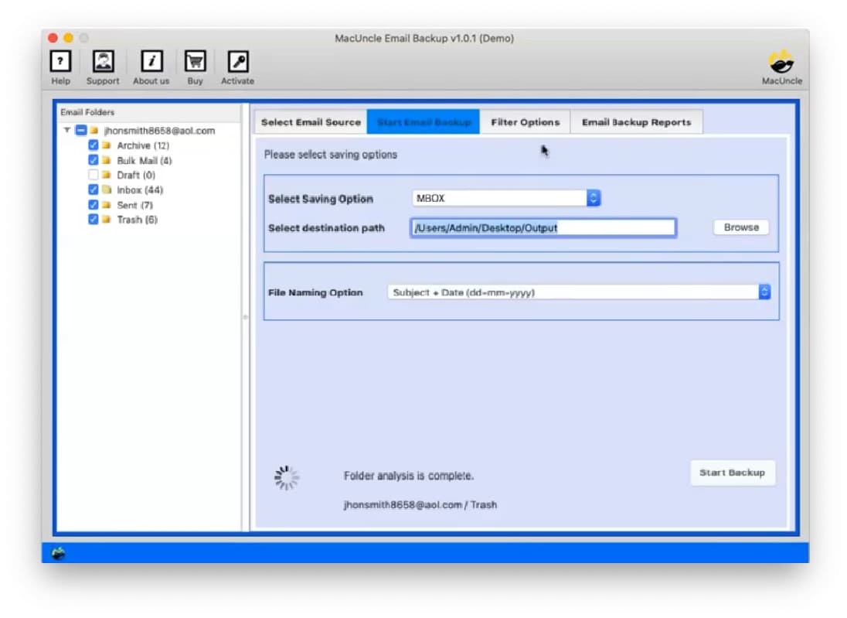
Task: Activate the license using the key icon
Action: coord(237,60)
